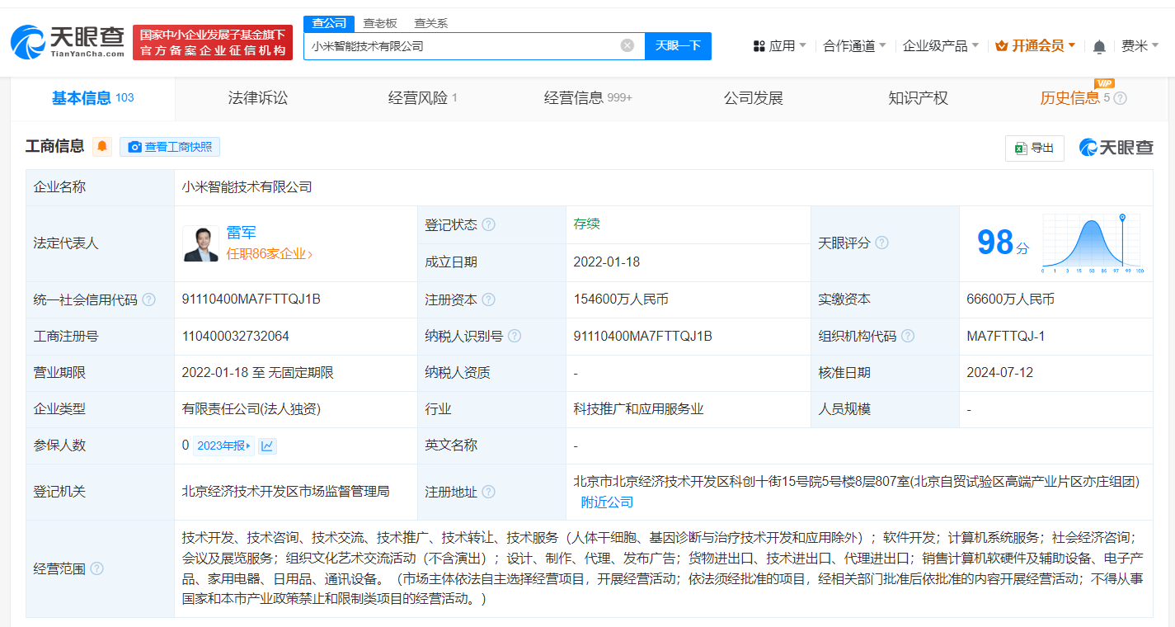Switch to the 查公司 search tab
Viewport: 1175px width, 627px height.
(x=329, y=23)
